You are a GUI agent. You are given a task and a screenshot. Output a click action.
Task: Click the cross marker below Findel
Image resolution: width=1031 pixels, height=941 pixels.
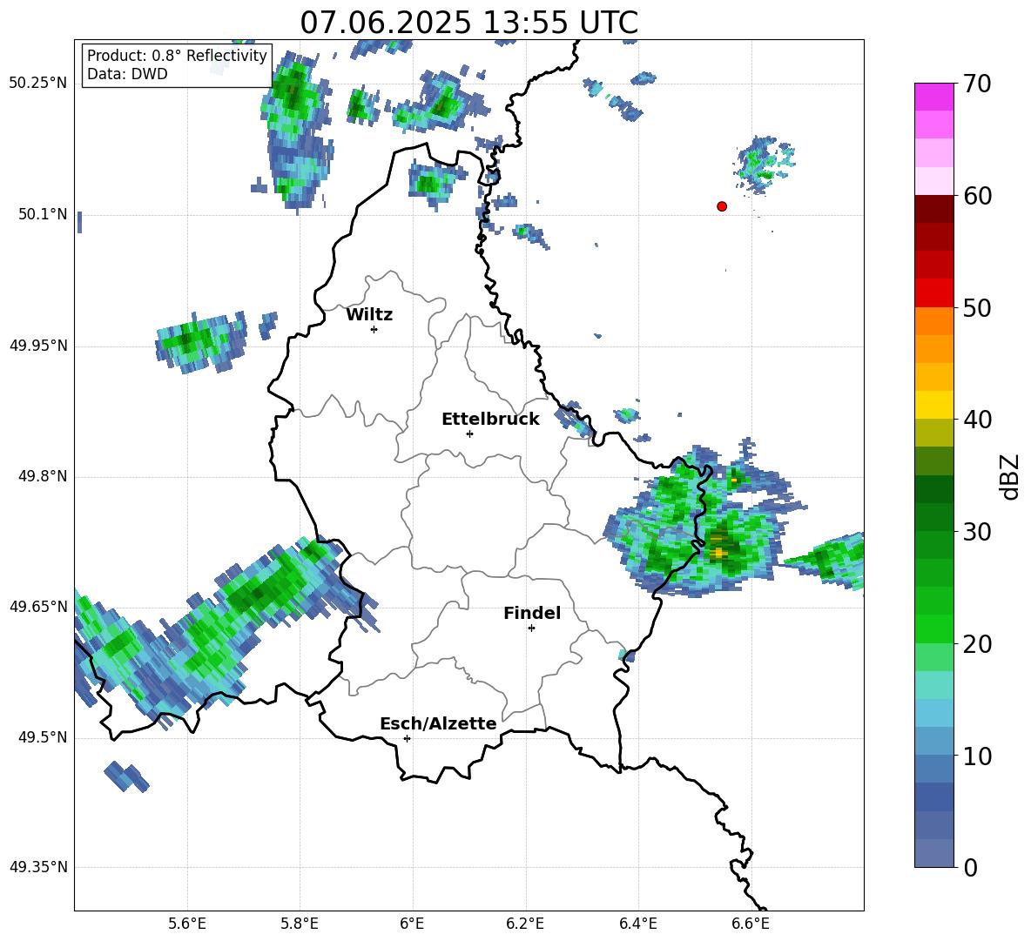(x=531, y=628)
